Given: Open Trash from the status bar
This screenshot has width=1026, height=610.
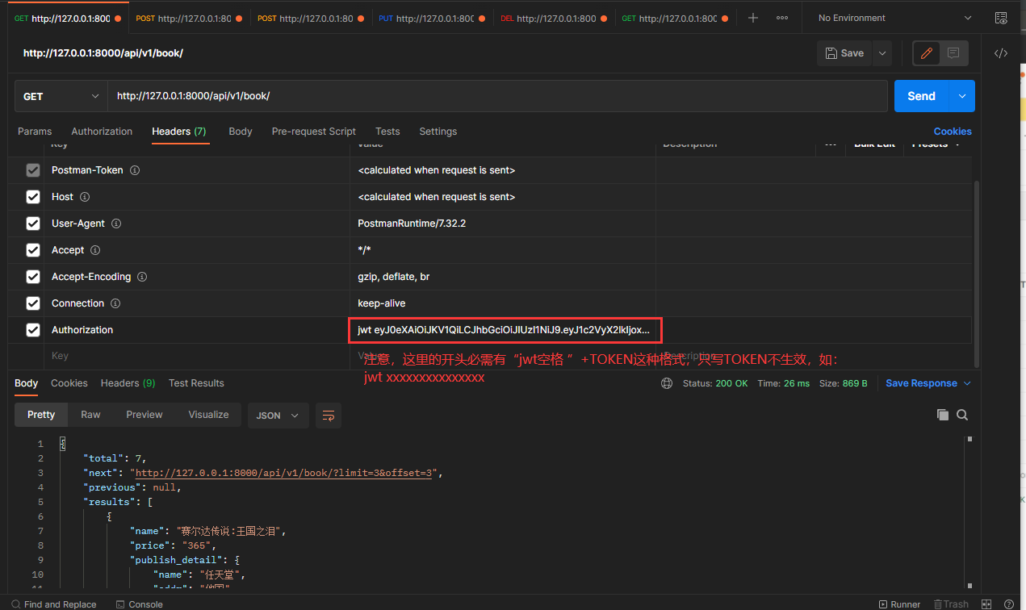Looking at the screenshot, I should click(951, 604).
